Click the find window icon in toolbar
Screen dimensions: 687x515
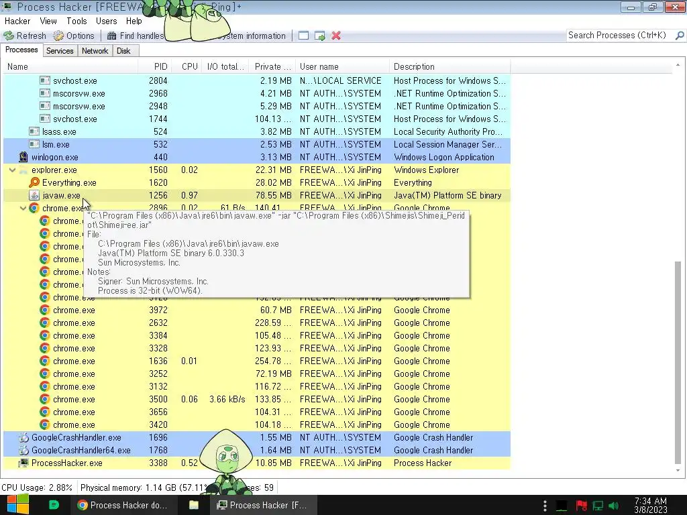click(303, 36)
